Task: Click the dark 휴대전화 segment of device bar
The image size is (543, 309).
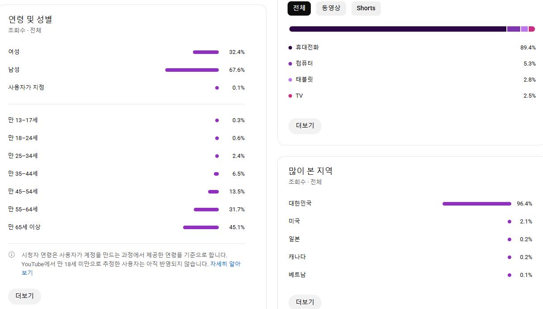Action: coord(397,29)
